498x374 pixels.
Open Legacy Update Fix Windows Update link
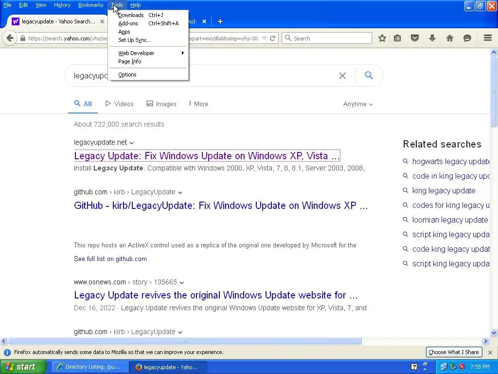[207, 156]
